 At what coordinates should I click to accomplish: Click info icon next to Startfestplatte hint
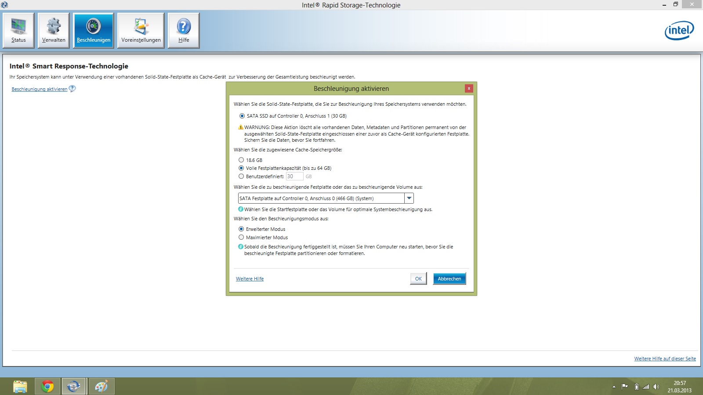(x=241, y=209)
